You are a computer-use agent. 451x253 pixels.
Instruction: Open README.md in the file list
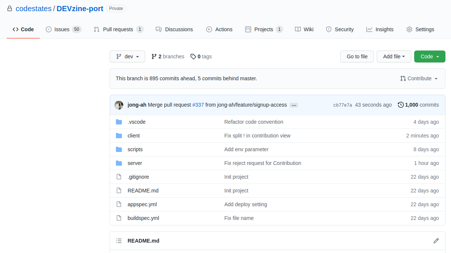tap(143, 191)
